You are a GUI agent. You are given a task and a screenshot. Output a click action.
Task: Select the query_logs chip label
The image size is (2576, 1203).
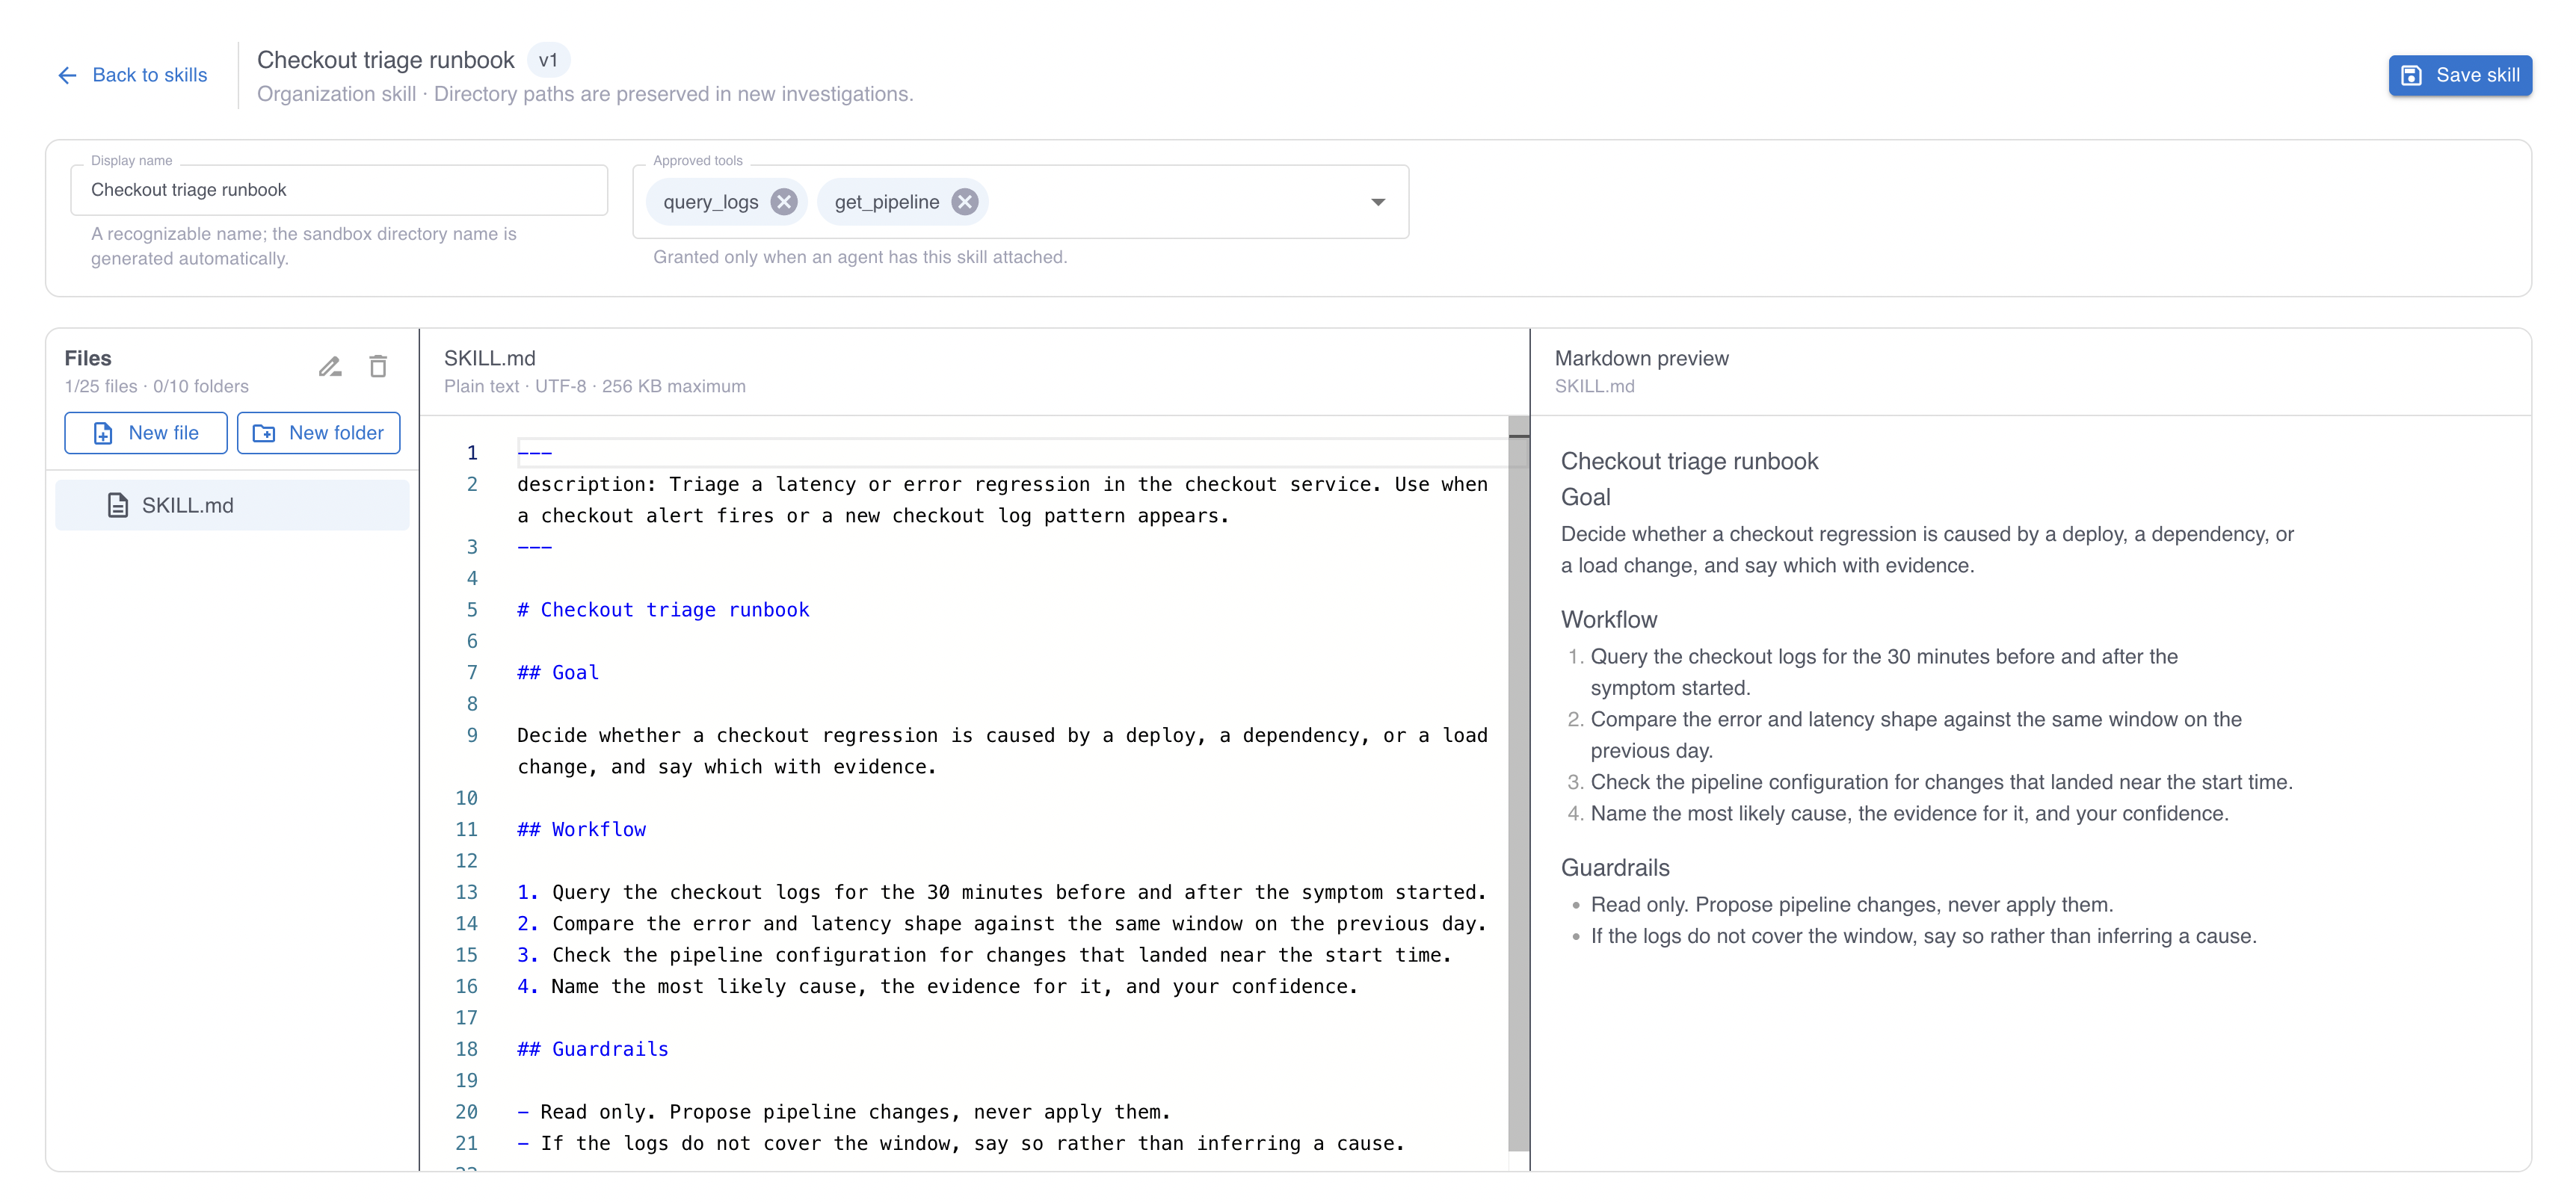pos(710,202)
